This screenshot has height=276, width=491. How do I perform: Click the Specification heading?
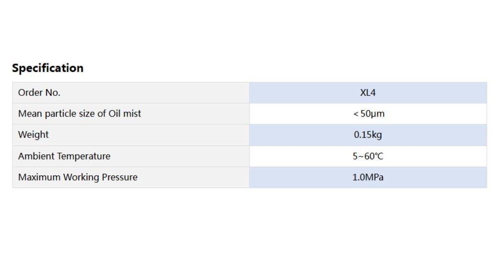(x=47, y=68)
